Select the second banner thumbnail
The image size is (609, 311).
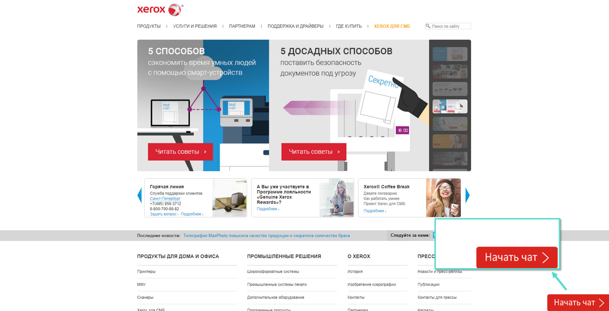(450, 71)
